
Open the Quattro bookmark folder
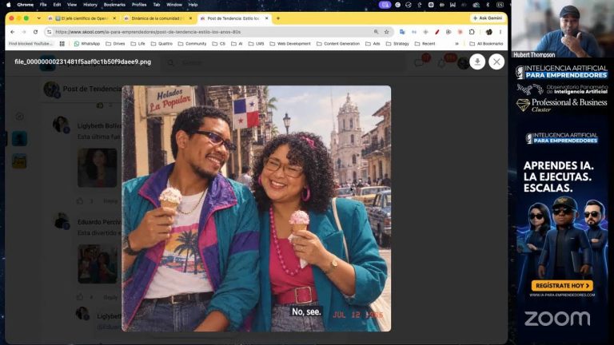161,44
